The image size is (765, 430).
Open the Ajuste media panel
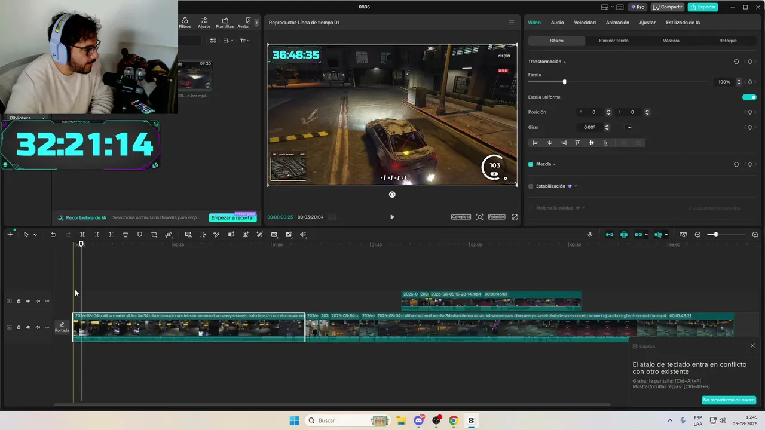(204, 23)
